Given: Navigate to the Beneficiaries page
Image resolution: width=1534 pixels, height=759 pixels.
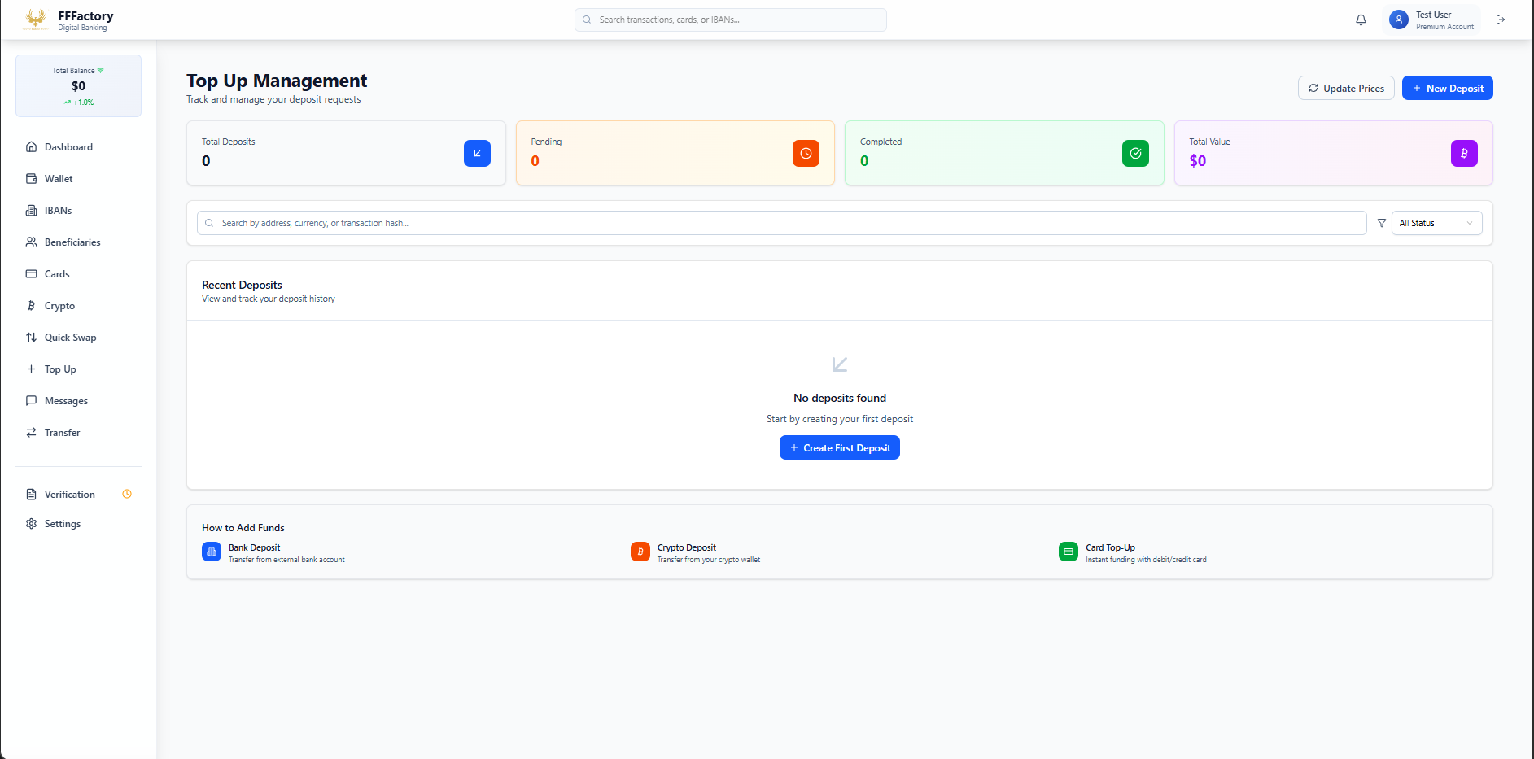Looking at the screenshot, I should [72, 242].
